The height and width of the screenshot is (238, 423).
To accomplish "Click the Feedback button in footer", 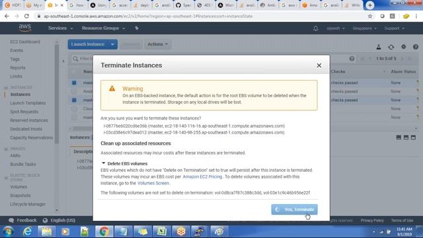I will click(22, 220).
